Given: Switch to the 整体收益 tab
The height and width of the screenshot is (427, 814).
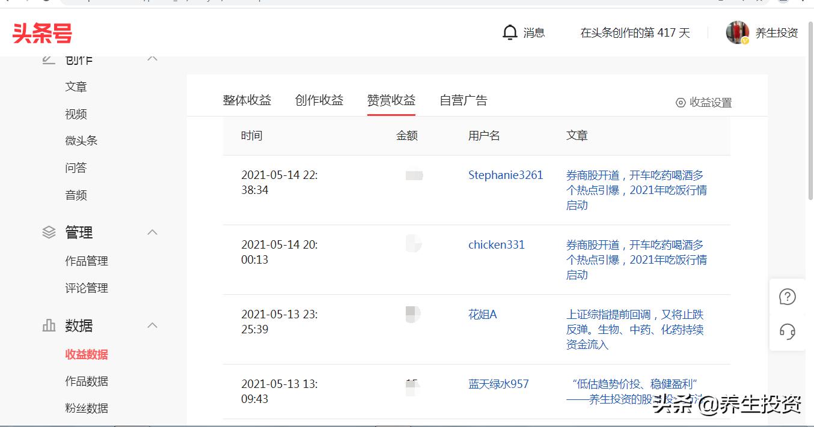Looking at the screenshot, I should (246, 100).
